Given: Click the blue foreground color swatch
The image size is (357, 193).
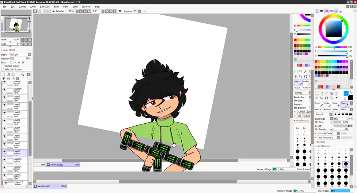Looking at the screenshot, I should tap(346, 93).
